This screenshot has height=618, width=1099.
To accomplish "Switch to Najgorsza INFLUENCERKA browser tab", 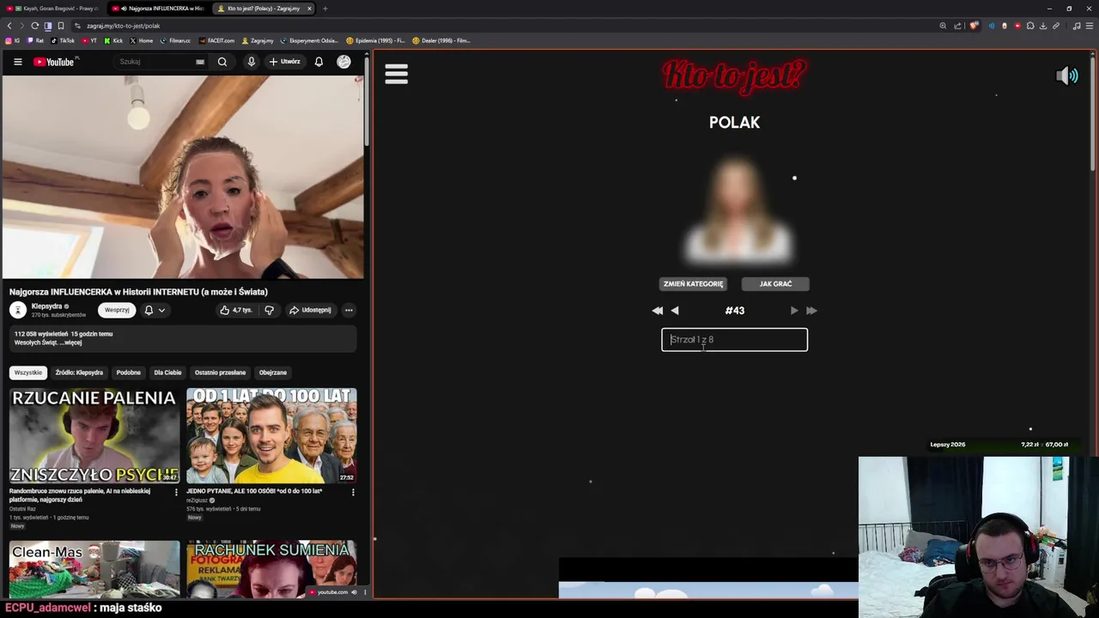I will click(x=158, y=9).
